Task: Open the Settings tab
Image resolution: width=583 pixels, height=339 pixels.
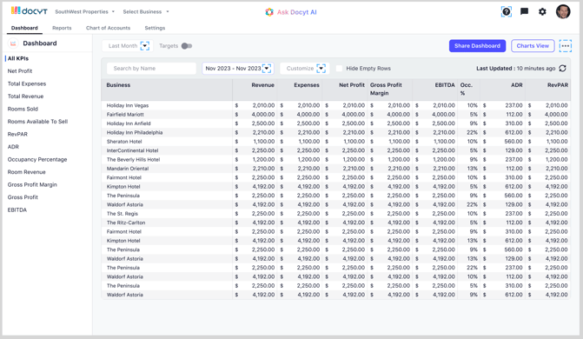Action: [x=155, y=28]
